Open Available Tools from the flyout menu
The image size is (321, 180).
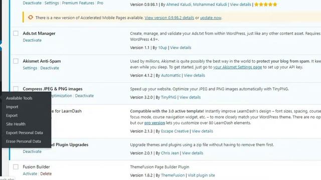click(19, 98)
